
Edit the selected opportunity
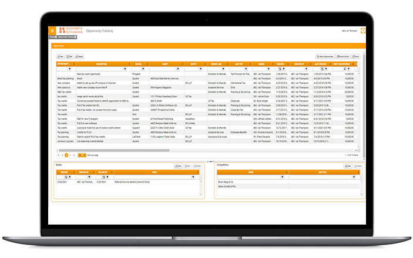69,56
